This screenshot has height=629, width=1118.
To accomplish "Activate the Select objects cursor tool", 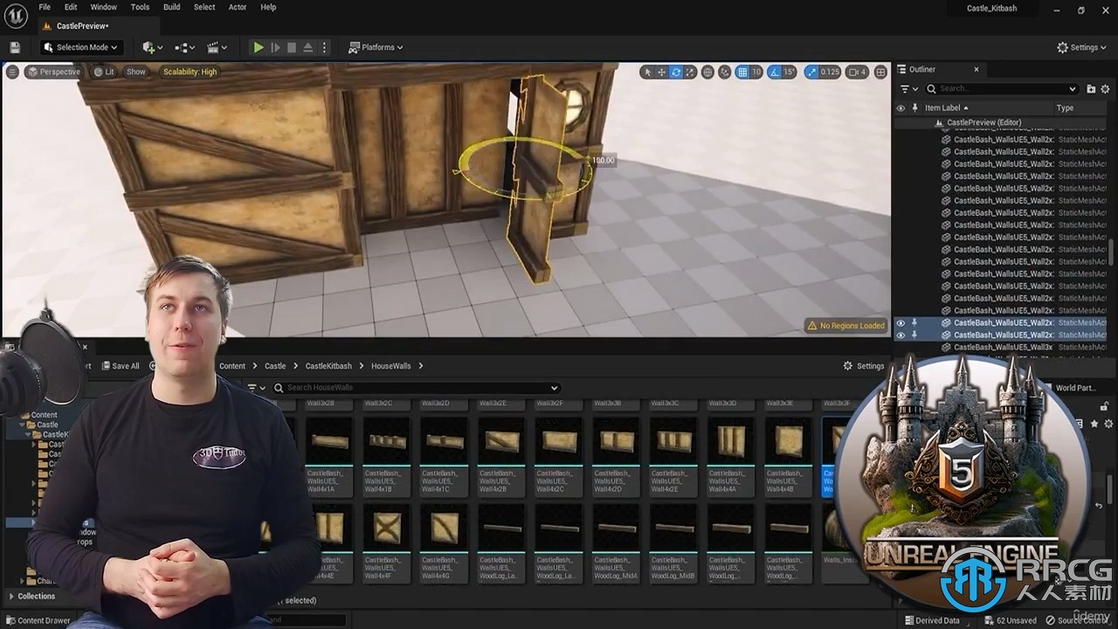I will tap(647, 72).
